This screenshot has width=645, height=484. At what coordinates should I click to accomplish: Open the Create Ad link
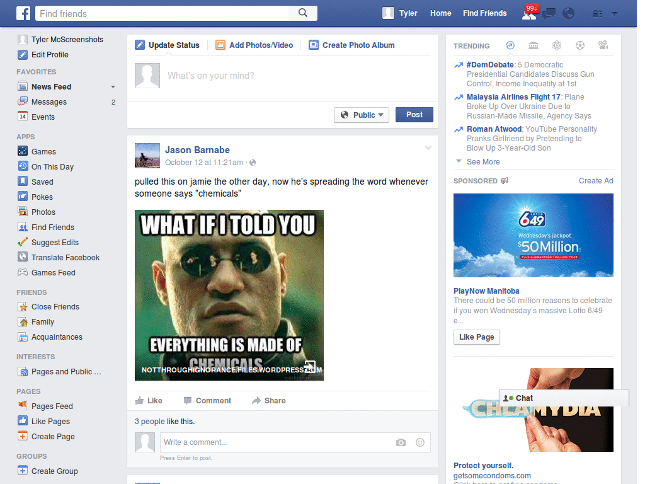(x=596, y=181)
